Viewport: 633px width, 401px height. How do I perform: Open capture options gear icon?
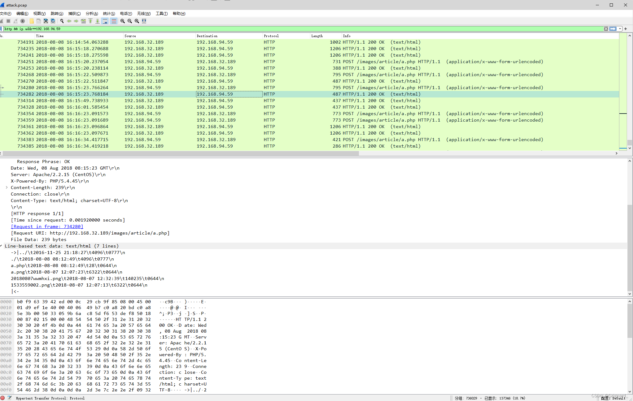tap(23, 21)
